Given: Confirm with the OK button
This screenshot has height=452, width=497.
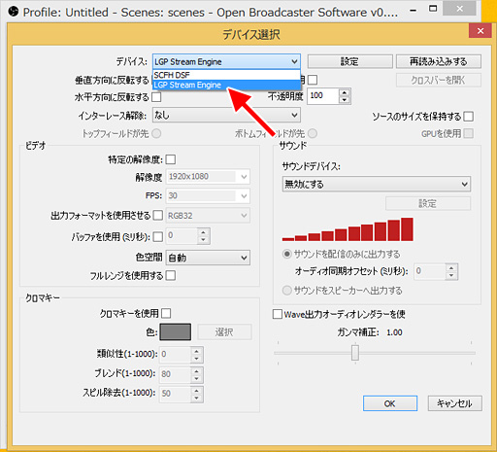Looking at the screenshot, I should (390, 403).
